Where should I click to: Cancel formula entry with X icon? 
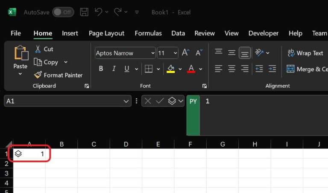pyautogui.click(x=148, y=101)
